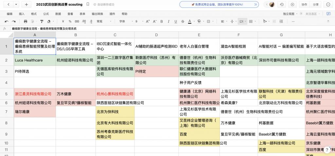Toggle bold formatting
The width and height of the screenshot is (335, 156).
click(162, 21)
